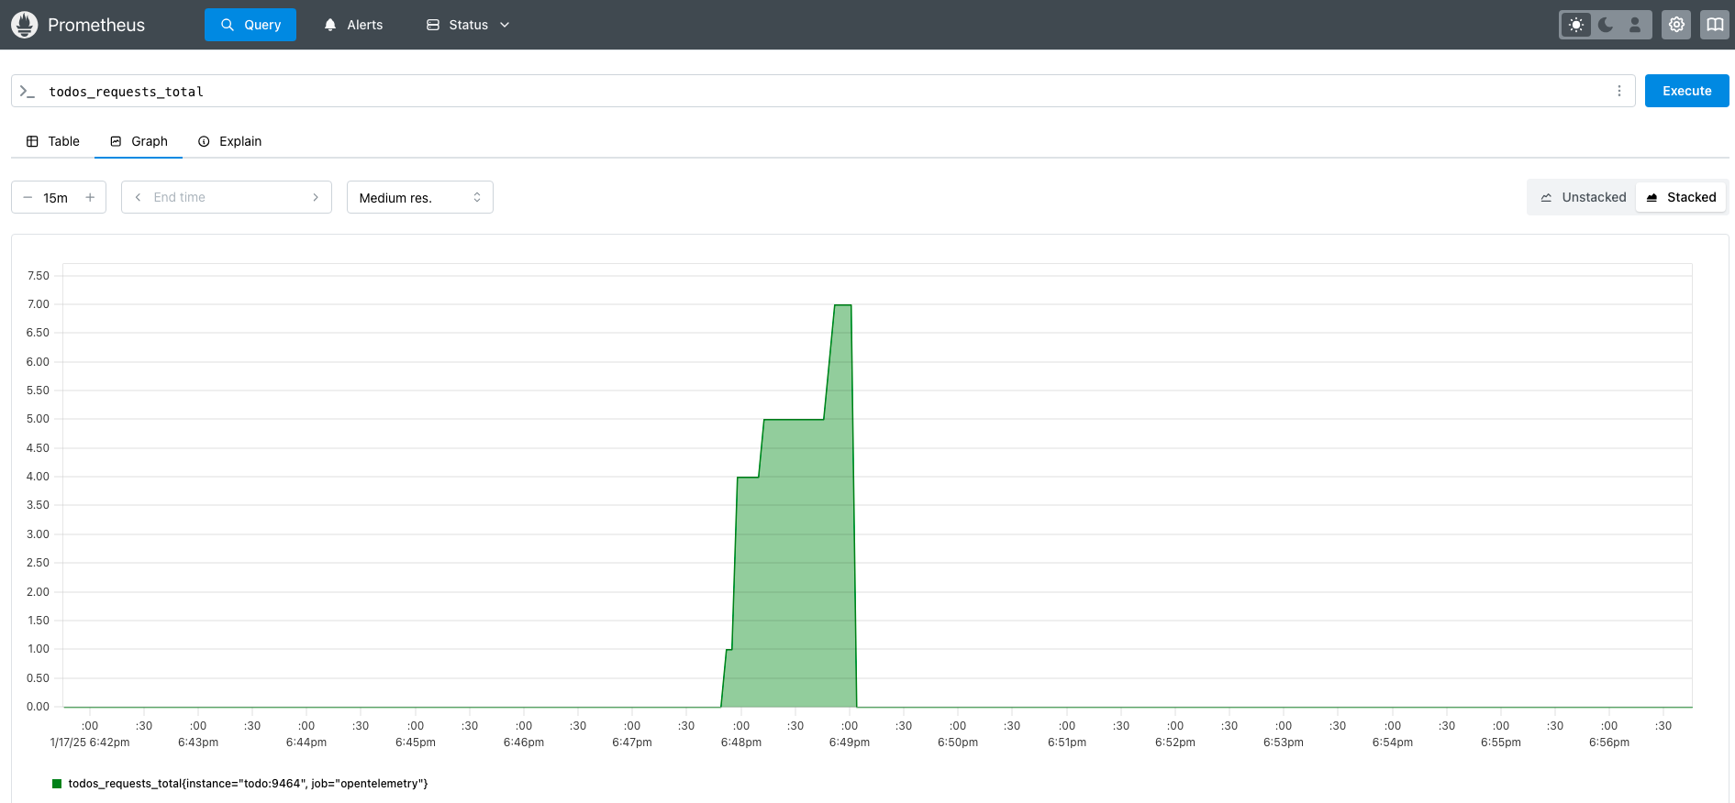Viewport: 1735px width, 803px height.
Task: Switch to dark theme moon icon
Action: (1606, 25)
